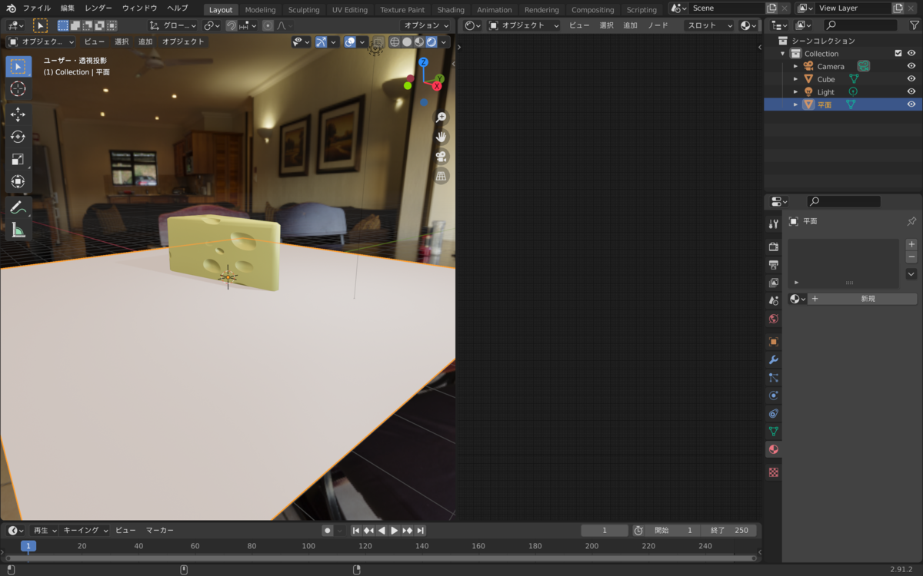Open the World properties tab
The height and width of the screenshot is (576, 923).
[x=774, y=319]
